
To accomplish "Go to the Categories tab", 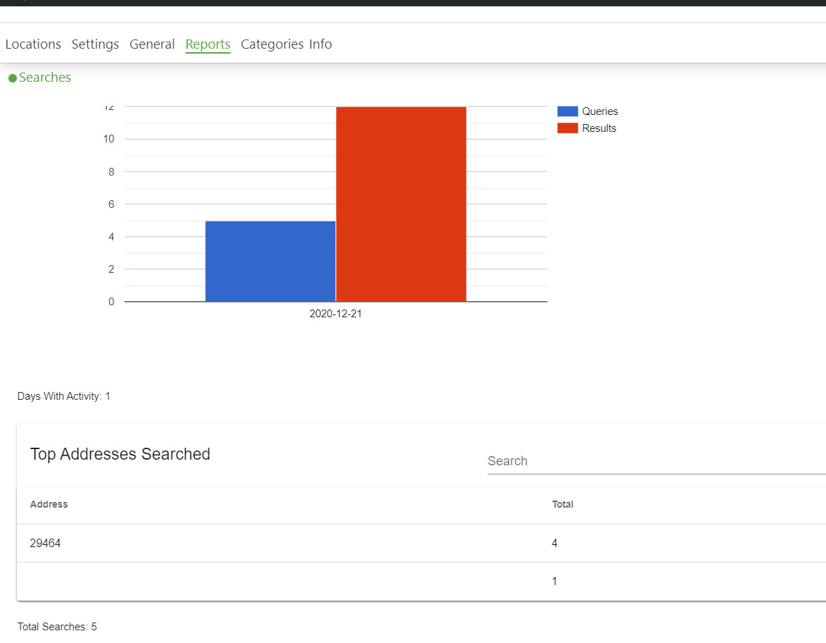I will tap(272, 44).
